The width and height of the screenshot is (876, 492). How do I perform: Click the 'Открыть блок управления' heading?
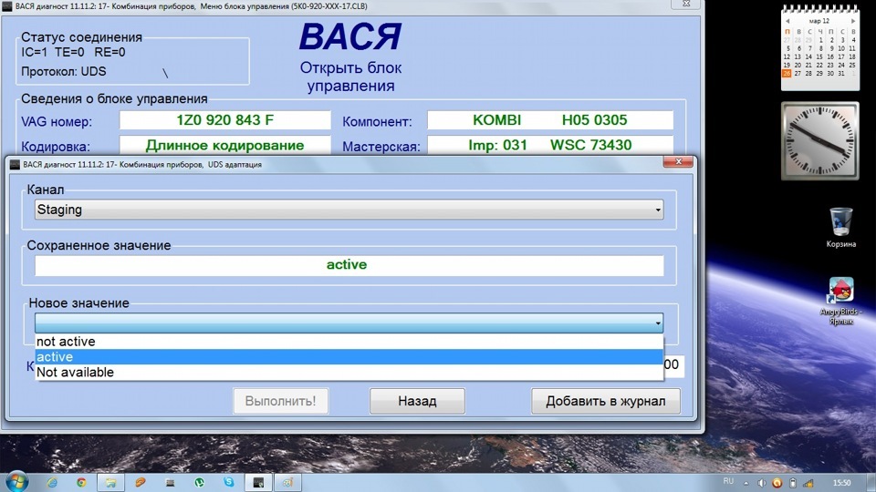pos(350,77)
